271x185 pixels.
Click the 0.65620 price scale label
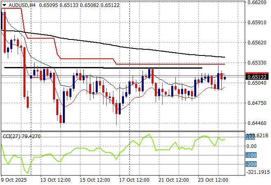tap(257, 43)
